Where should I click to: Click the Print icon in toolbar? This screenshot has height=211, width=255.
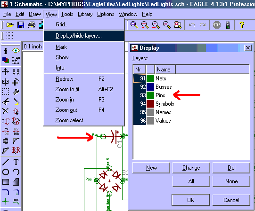(32, 25)
